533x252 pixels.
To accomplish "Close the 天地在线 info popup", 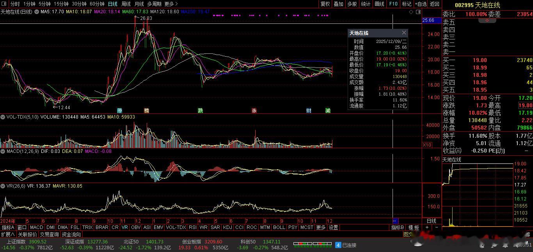I will point(404,33).
